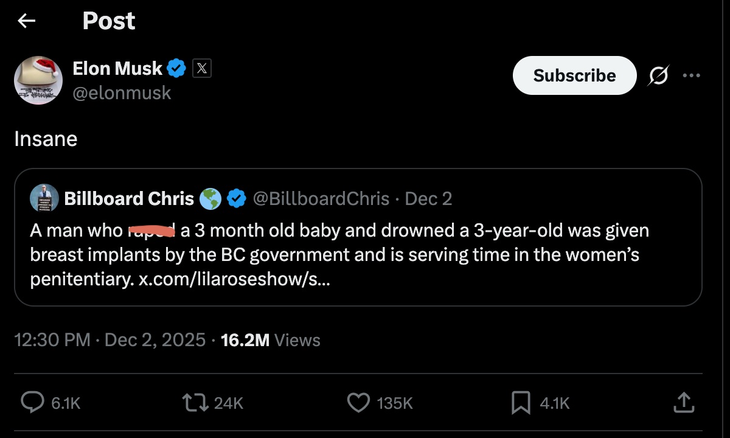
Task: Click Billboard Chris's verified badge
Action: pyautogui.click(x=236, y=198)
